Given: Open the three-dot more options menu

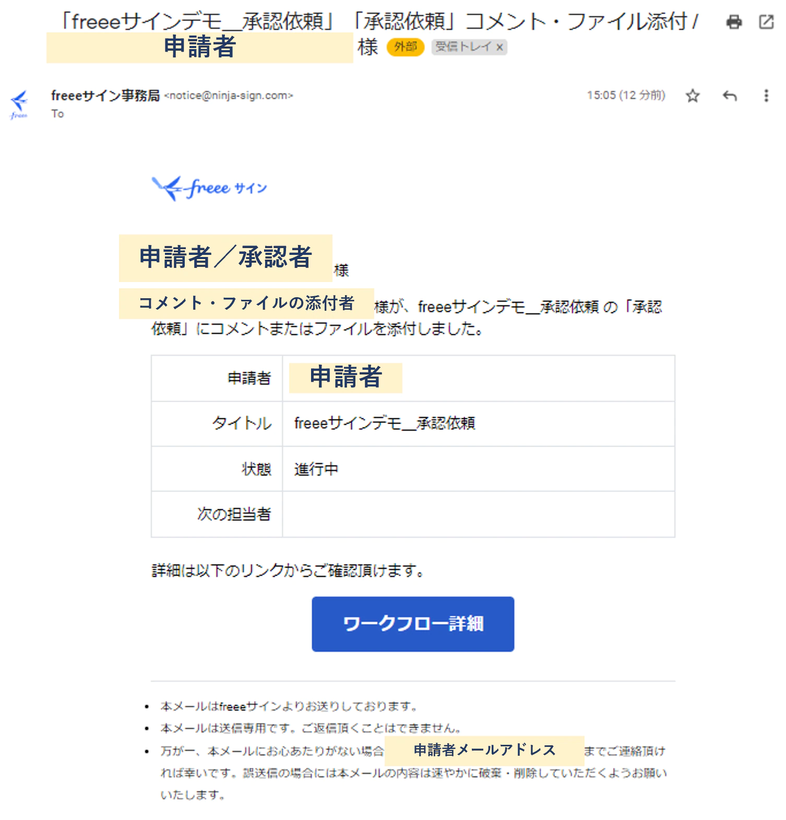Looking at the screenshot, I should click(766, 96).
